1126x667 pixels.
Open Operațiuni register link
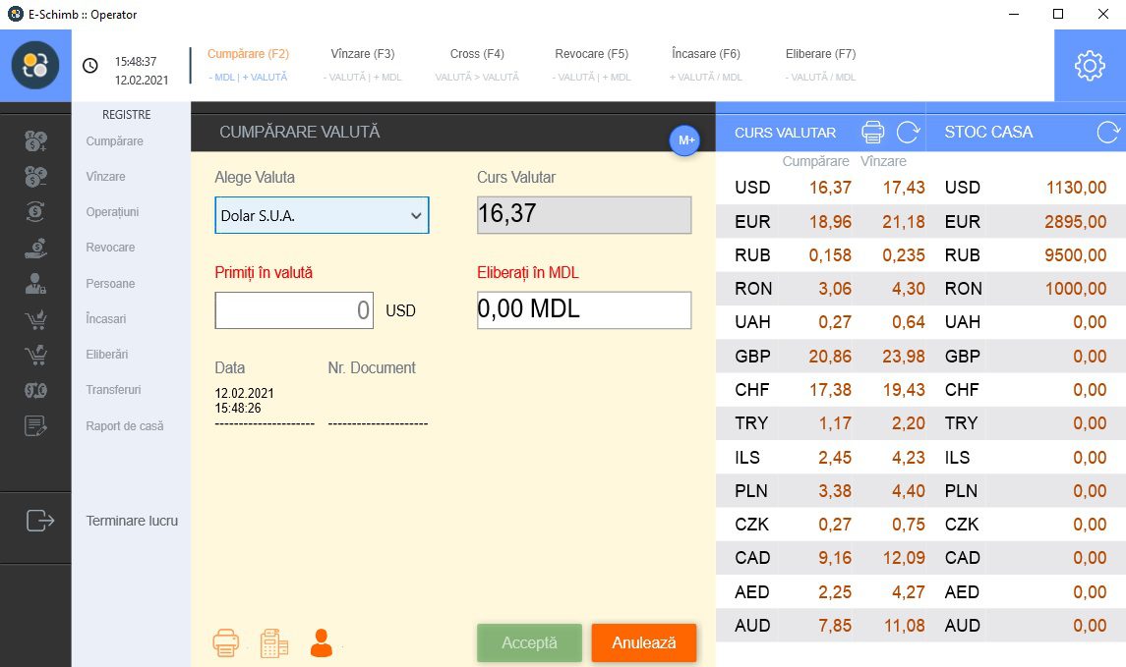point(113,212)
